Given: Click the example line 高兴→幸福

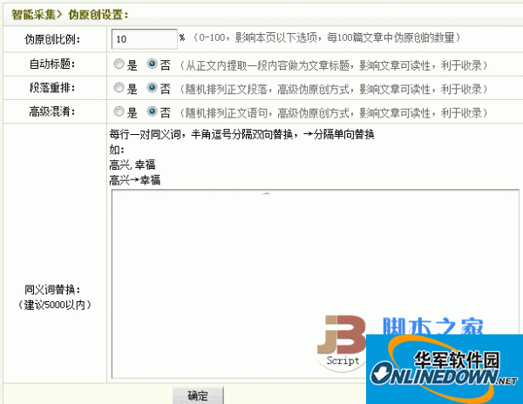Looking at the screenshot, I should pyautogui.click(x=135, y=180).
